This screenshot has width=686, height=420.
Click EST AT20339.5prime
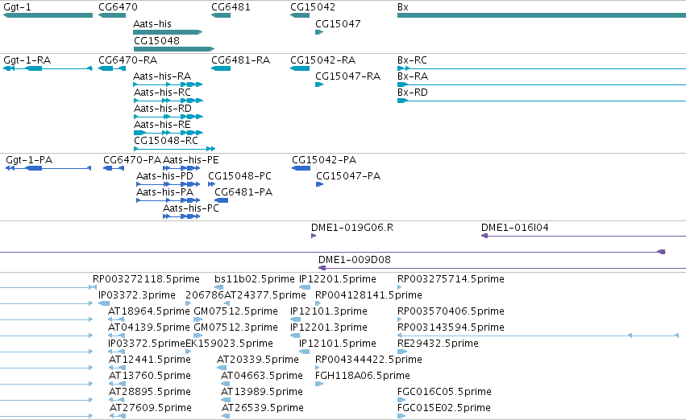pos(258,360)
